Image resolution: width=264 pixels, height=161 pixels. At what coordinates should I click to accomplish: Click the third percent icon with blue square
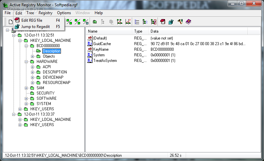click(86, 22)
